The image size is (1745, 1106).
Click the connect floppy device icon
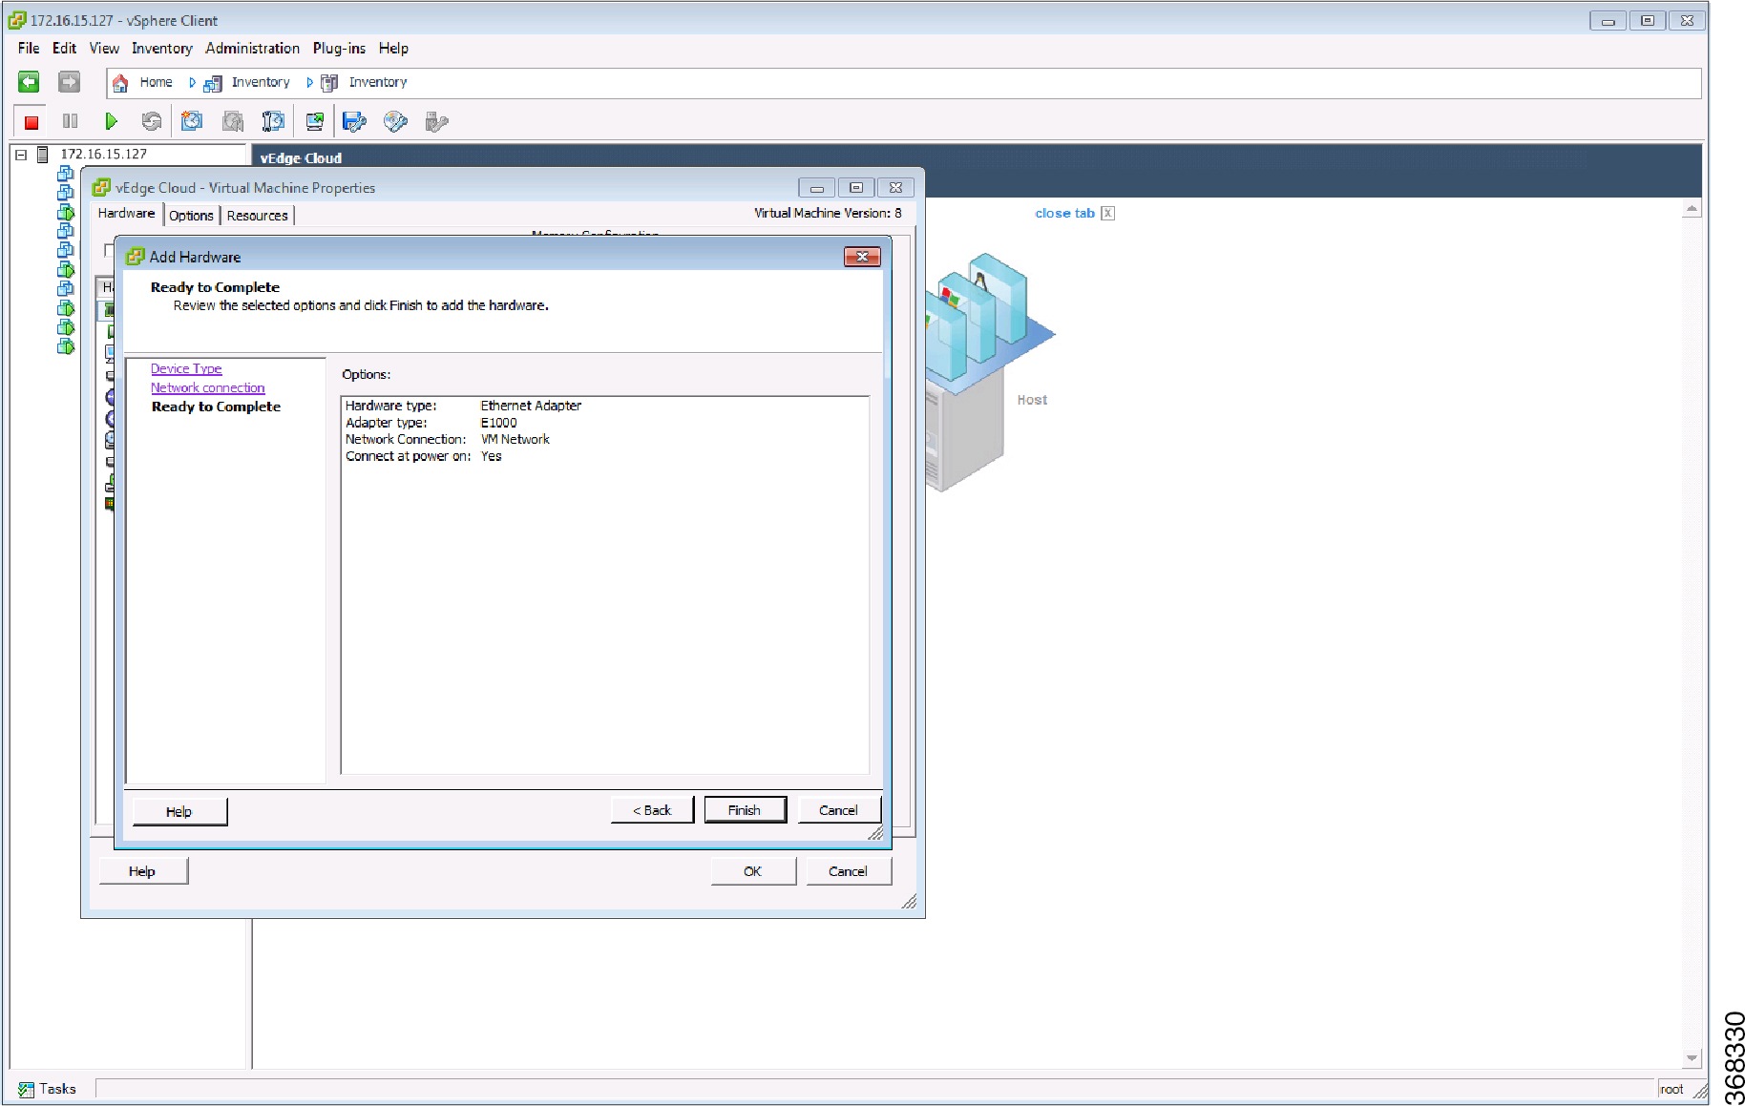point(354,121)
